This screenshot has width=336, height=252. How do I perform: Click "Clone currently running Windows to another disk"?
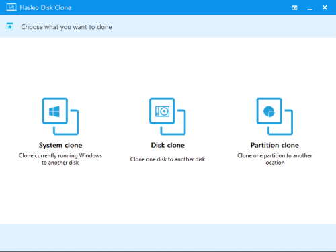(x=60, y=159)
